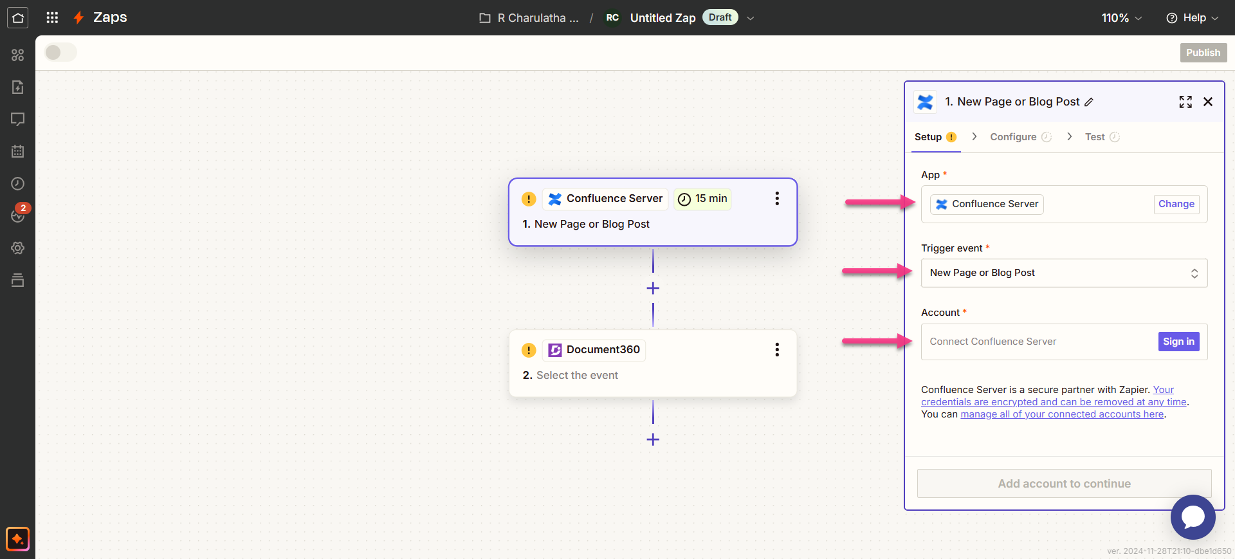Add a step after Document360
Screen dimensions: 1235x559
point(653,439)
